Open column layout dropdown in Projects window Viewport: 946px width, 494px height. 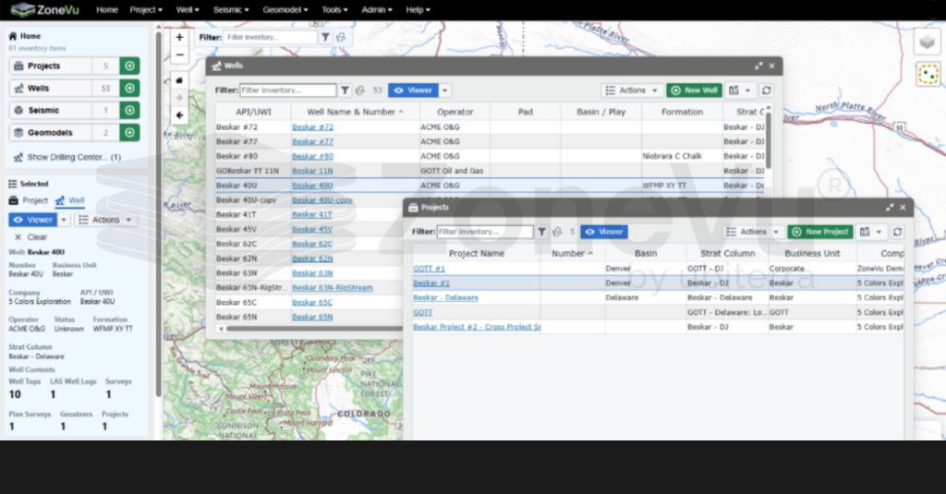pos(870,232)
